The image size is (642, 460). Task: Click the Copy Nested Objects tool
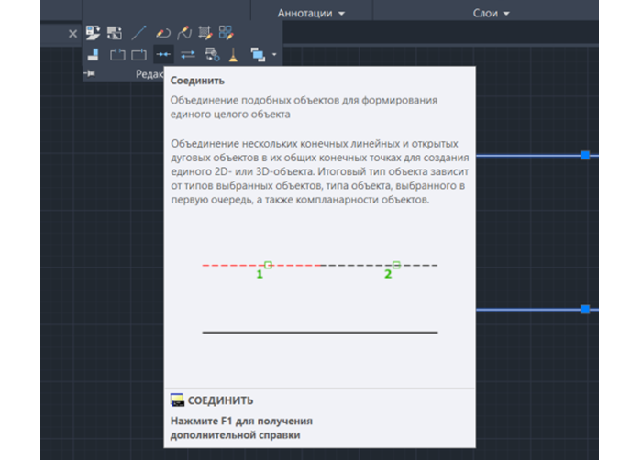pyautogui.click(x=212, y=54)
